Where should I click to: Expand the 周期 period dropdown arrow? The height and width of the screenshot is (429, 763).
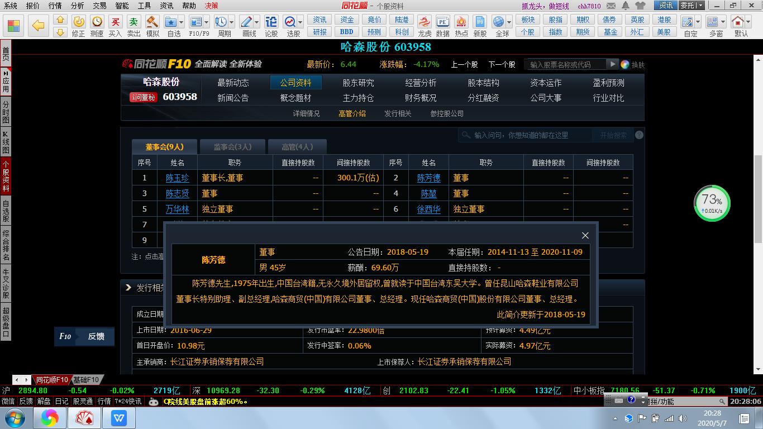pos(232,22)
